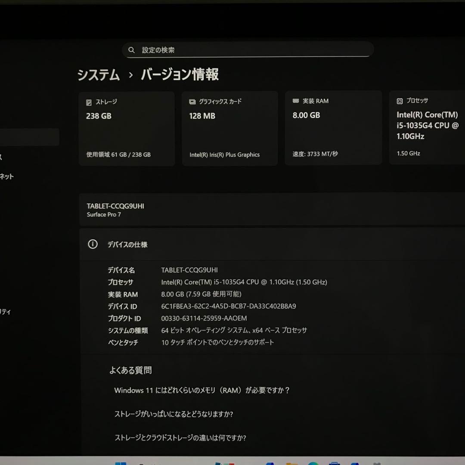
Task: Open the Windows 11 RAM requirements FAQ link
Action: (201, 390)
